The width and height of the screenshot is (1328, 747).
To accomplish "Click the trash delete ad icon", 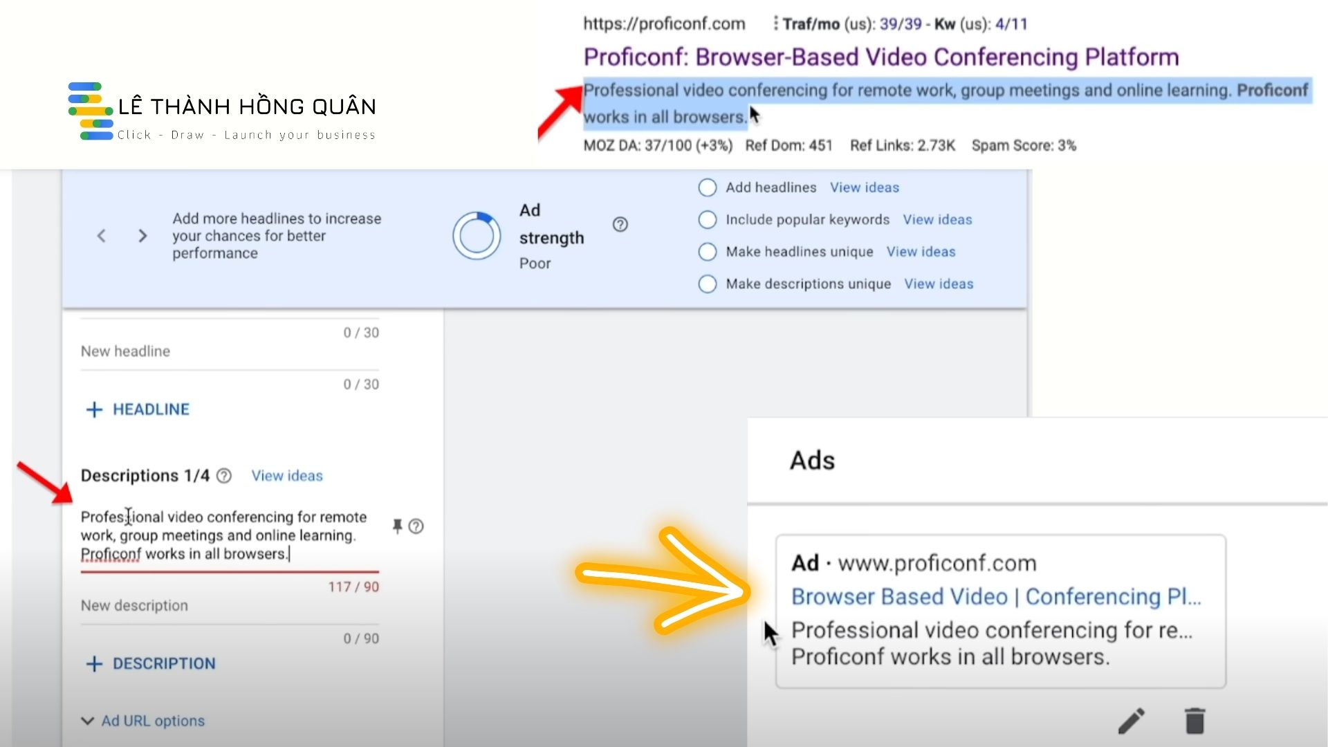I will click(x=1195, y=721).
